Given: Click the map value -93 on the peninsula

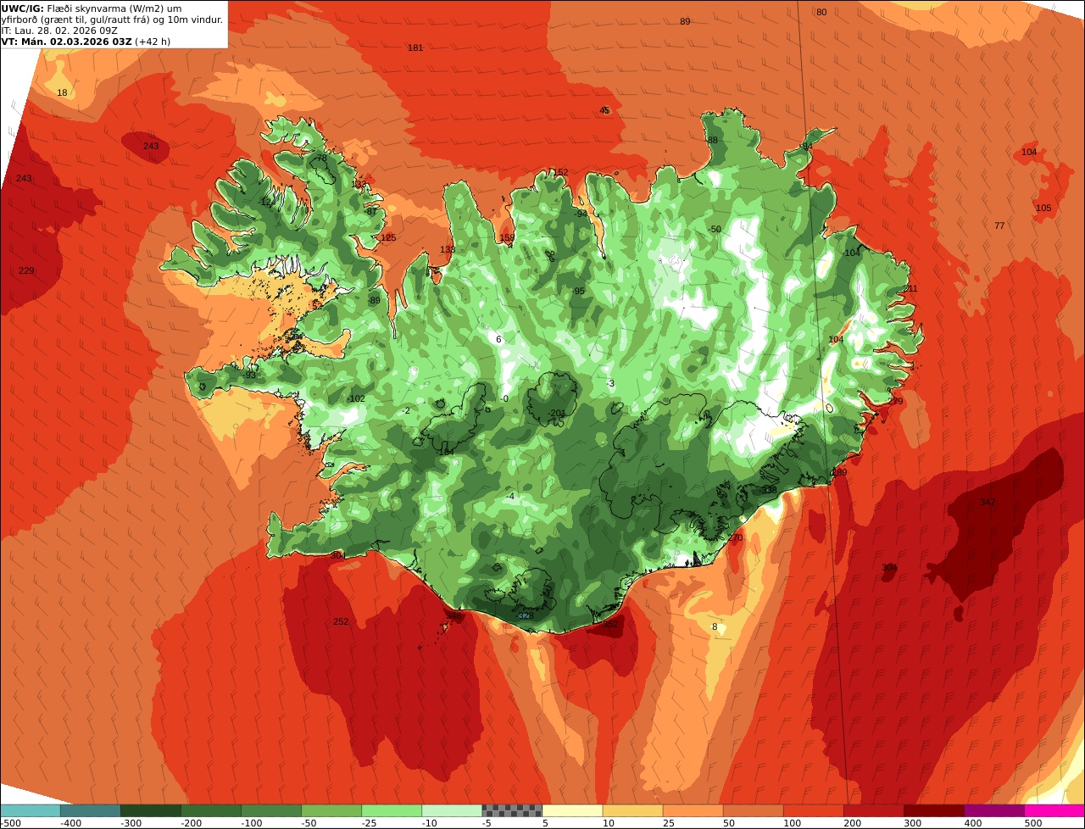Looking at the screenshot, I should click(x=249, y=375).
